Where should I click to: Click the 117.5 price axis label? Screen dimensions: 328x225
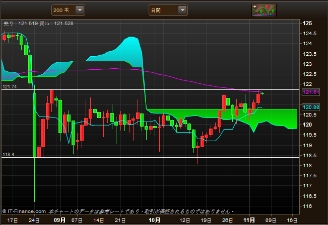(x=309, y=176)
